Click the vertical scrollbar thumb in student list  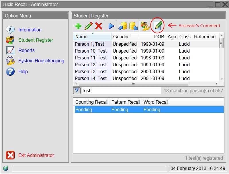[222, 43]
